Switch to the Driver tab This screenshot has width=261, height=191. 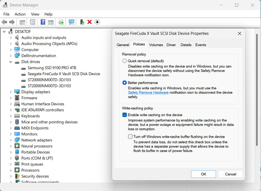(171, 45)
